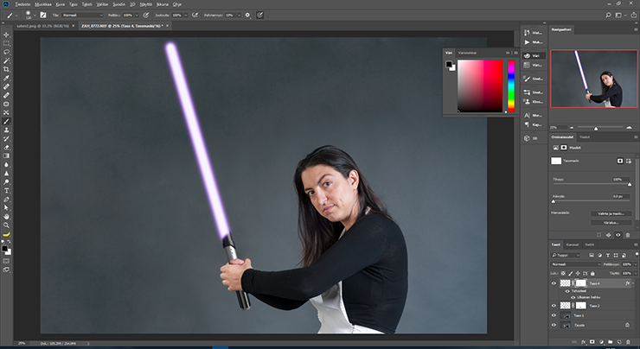
Task: Select the Rectangular Marquee tool
Action: [6, 43]
